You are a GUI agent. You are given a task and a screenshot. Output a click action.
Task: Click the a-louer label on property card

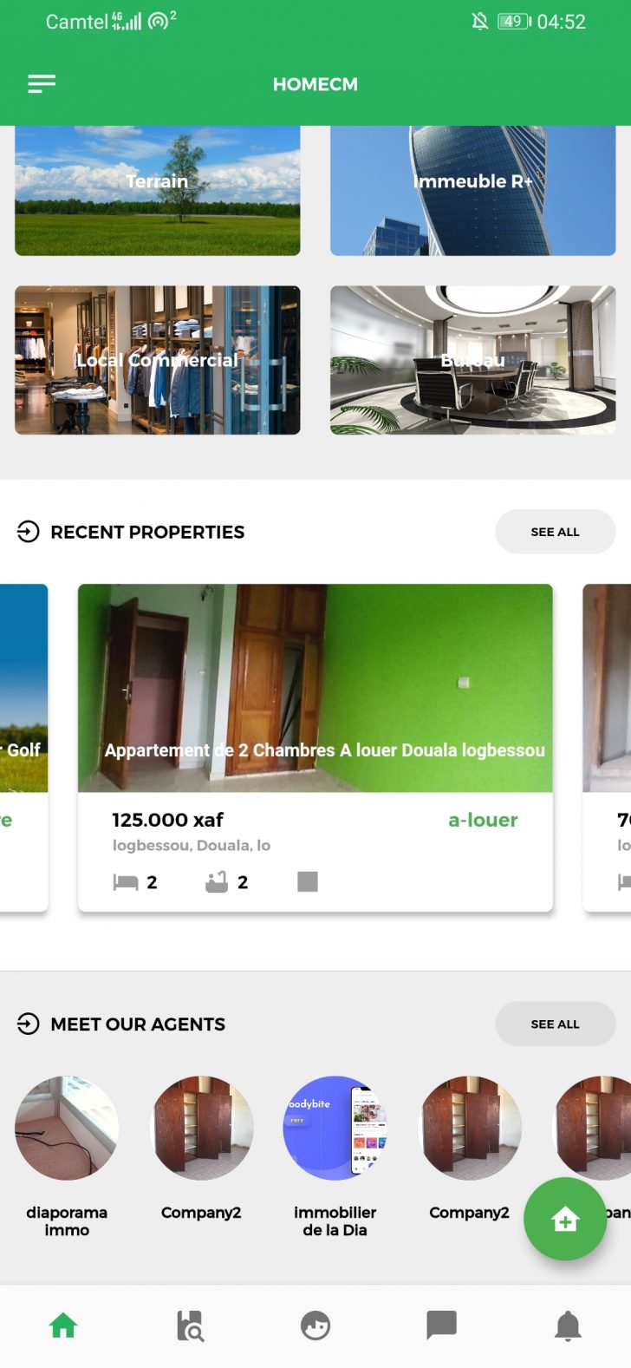(483, 820)
